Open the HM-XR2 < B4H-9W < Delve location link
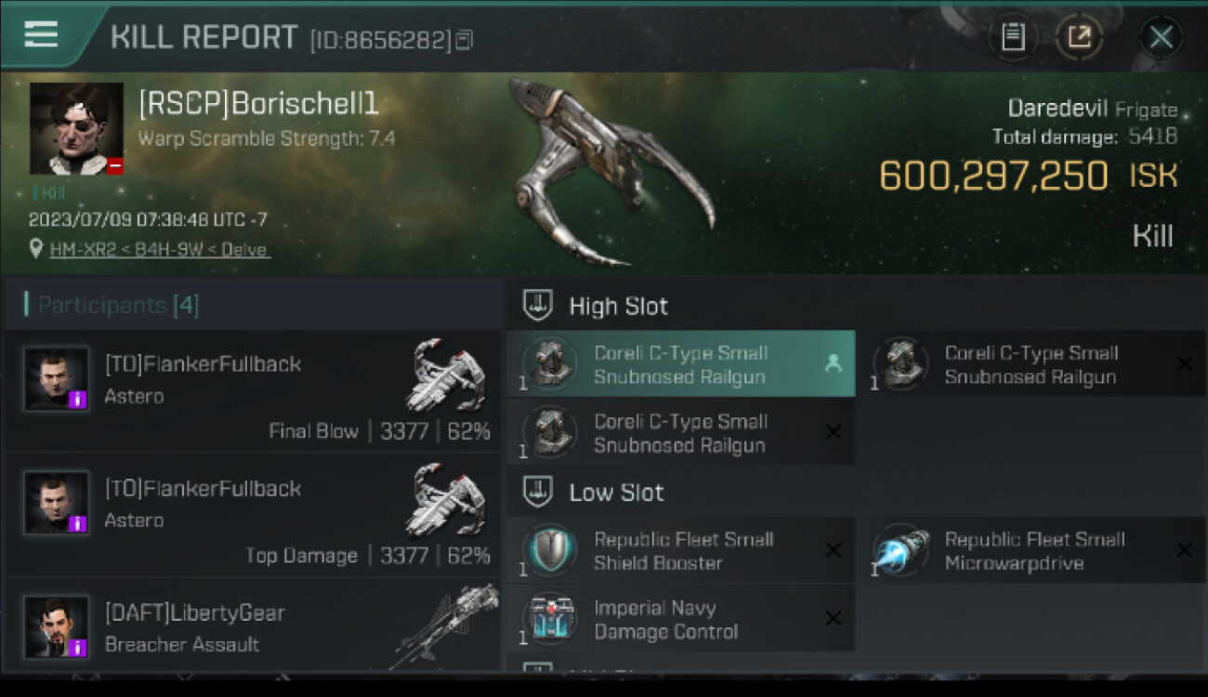1208x697 pixels. (x=158, y=249)
